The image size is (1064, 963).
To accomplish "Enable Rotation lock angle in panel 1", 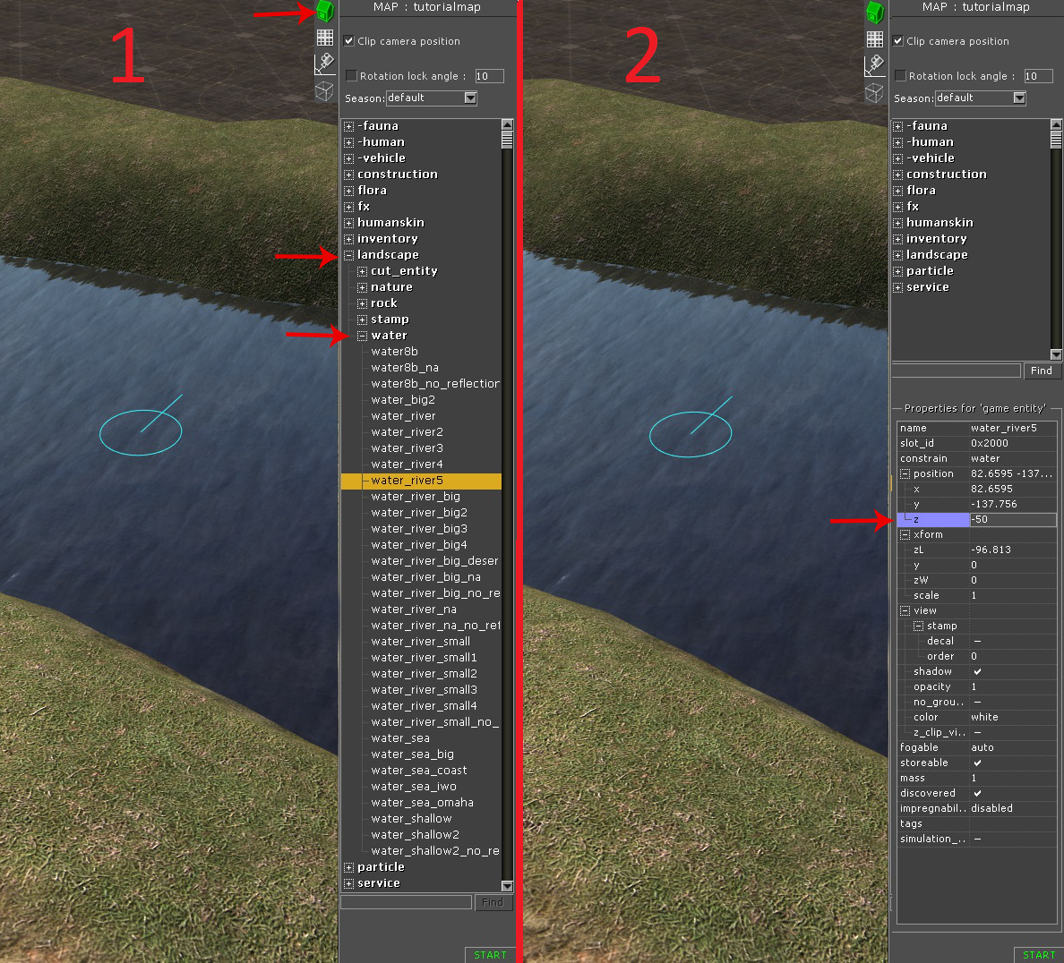I will [x=351, y=75].
